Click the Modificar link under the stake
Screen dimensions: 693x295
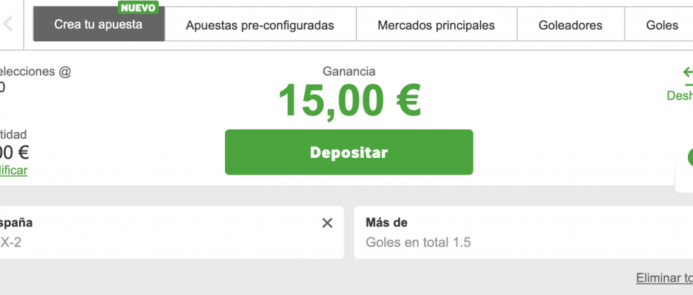tap(13, 170)
